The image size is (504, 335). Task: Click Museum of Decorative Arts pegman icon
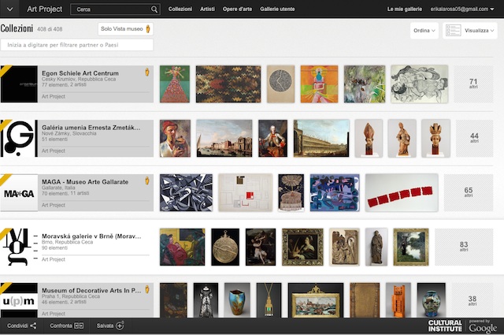click(146, 290)
